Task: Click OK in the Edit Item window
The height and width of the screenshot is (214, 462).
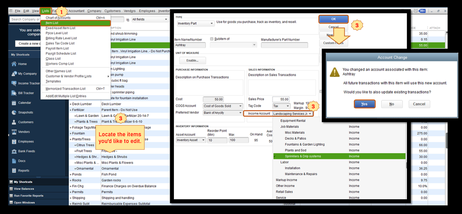Action: 333,19
